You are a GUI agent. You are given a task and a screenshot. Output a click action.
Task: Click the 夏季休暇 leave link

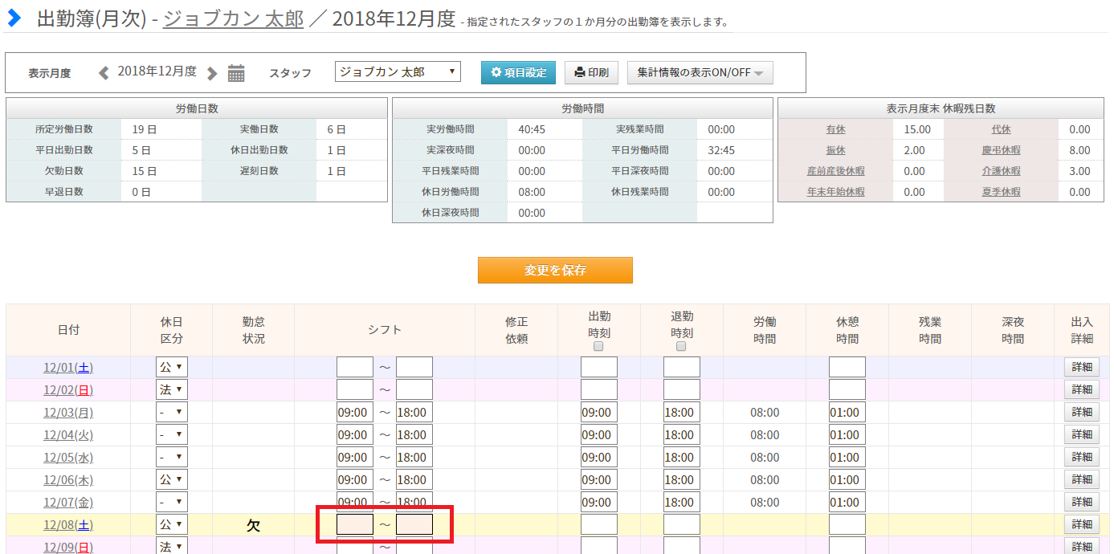click(x=1001, y=192)
